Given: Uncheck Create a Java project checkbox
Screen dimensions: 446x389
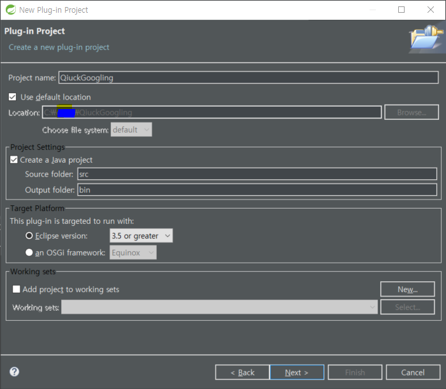Looking at the screenshot, I should 13,160.
